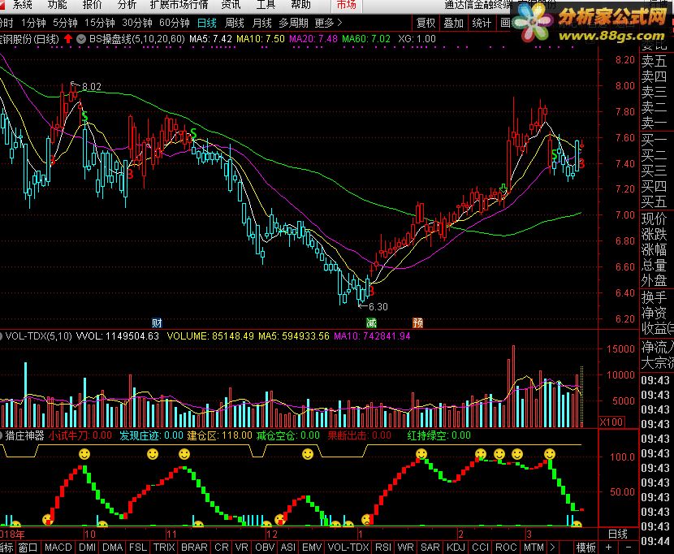Select the DMI indicator tab
This screenshot has width=674, height=554.
pos(87,548)
